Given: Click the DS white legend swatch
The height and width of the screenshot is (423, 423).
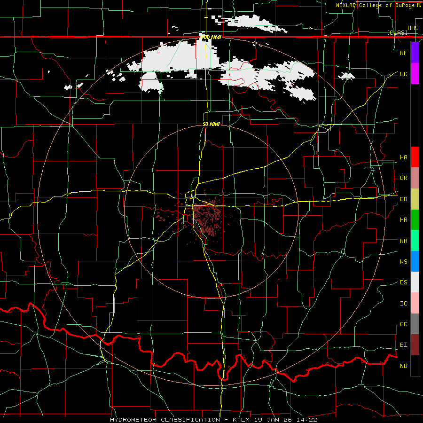Looking at the screenshot, I should click(x=415, y=282).
